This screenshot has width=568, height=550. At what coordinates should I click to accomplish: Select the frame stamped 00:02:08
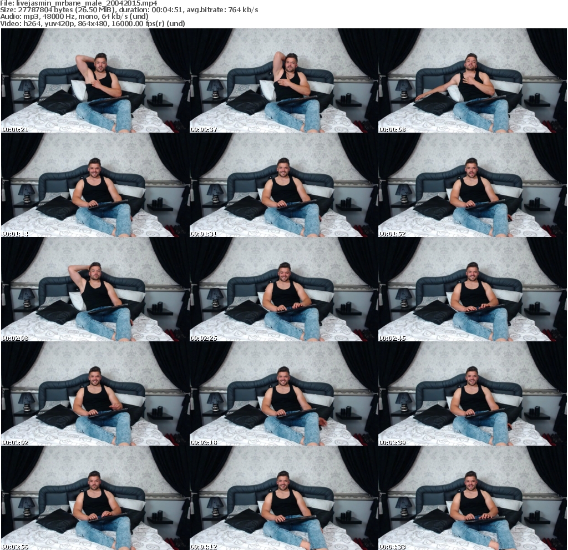(x=95, y=289)
